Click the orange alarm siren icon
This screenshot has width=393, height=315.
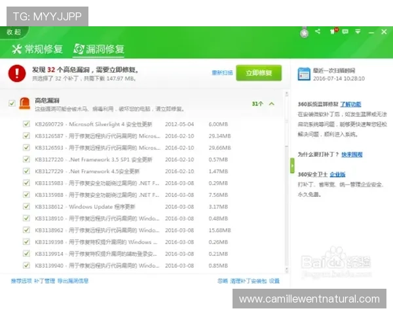pyautogui.click(x=25, y=103)
